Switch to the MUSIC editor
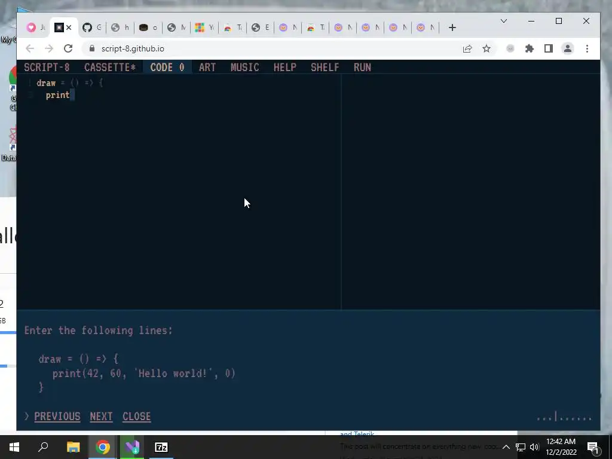The height and width of the screenshot is (459, 612). coord(244,67)
